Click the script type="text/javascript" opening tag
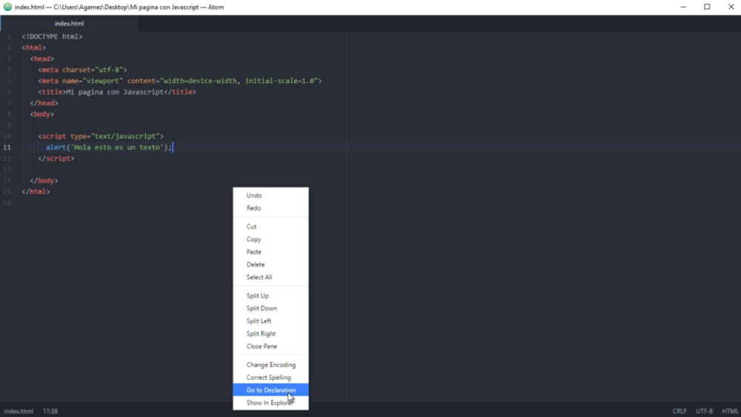The image size is (741, 417). pos(101,136)
